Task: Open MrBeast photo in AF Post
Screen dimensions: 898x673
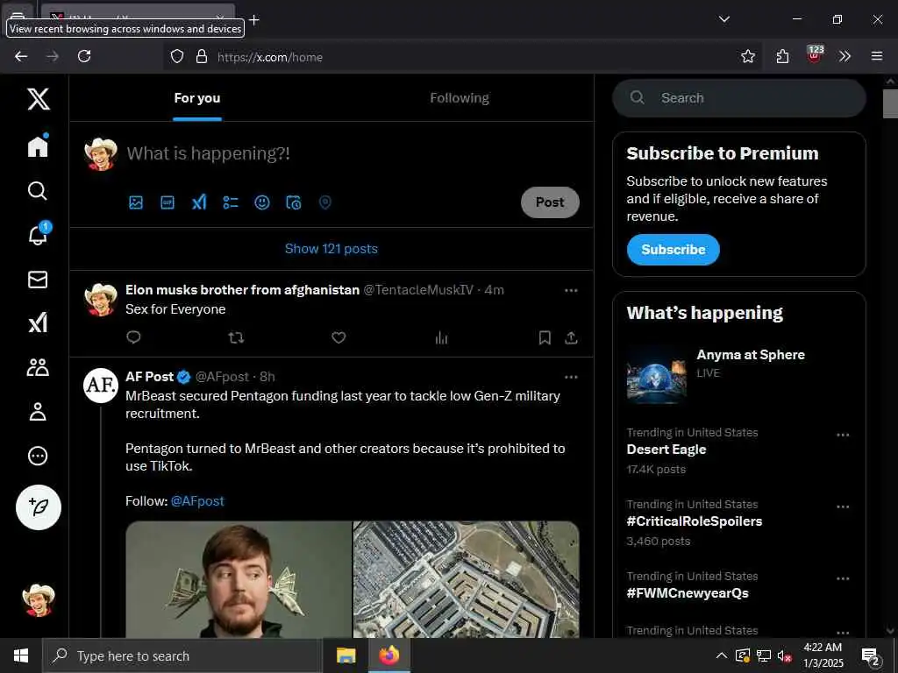Action: (x=239, y=579)
